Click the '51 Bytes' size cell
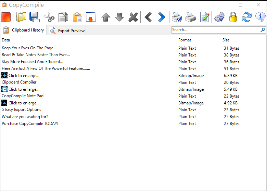 coord(231,69)
